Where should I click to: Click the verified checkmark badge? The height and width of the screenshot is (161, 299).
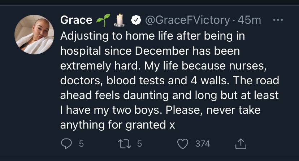point(136,20)
